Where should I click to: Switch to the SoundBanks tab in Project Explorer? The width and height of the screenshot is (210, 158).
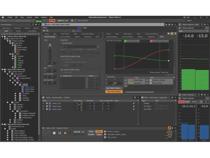32,31
